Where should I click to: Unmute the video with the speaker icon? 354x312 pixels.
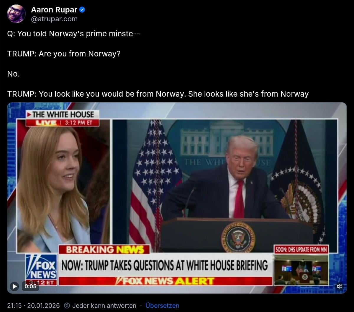[340, 286]
